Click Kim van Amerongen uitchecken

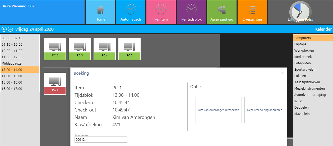tap(219, 110)
